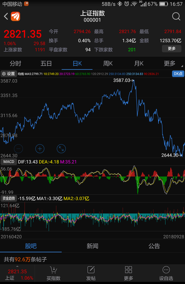
Task: Open the 买指数 cart icon
Action: [x=53, y=270]
